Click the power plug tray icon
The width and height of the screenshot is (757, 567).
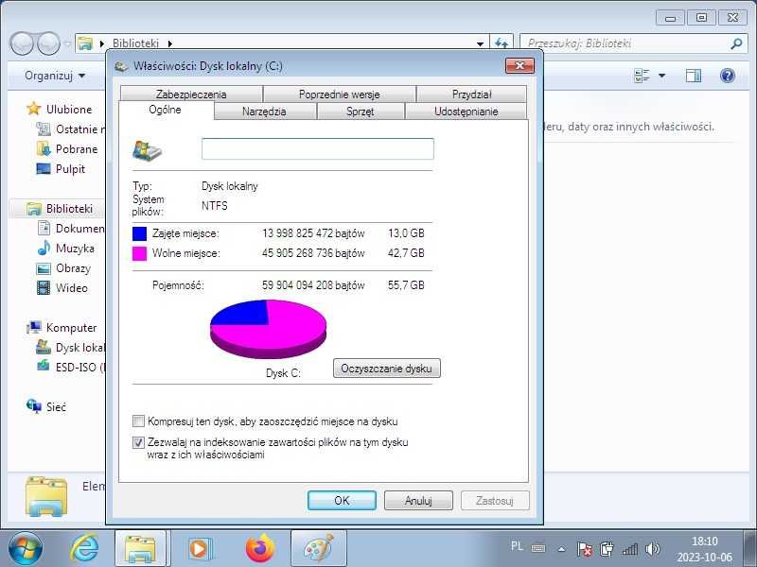point(607,549)
